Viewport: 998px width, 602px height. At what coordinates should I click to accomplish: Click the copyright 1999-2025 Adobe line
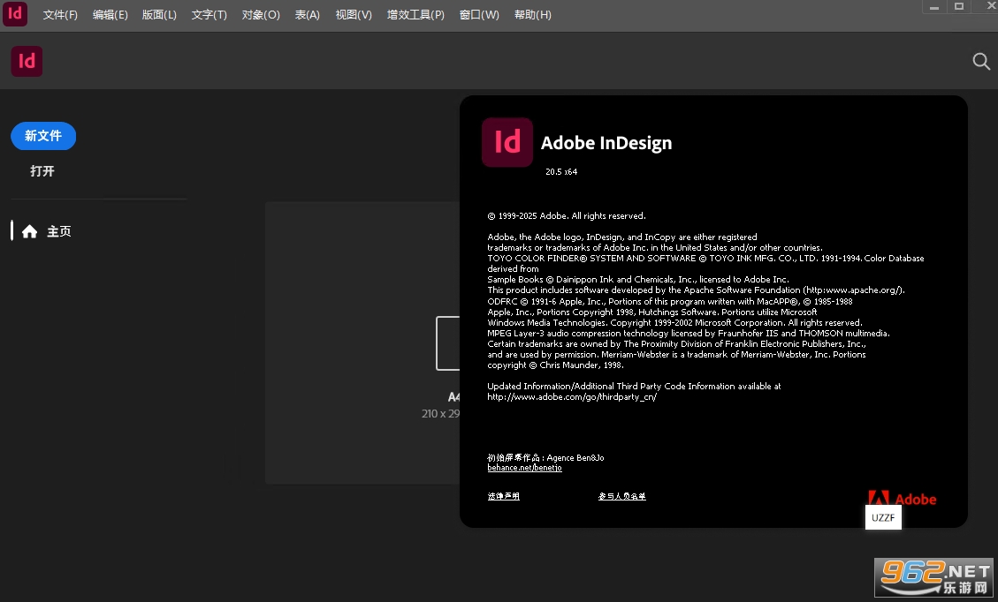tap(567, 216)
